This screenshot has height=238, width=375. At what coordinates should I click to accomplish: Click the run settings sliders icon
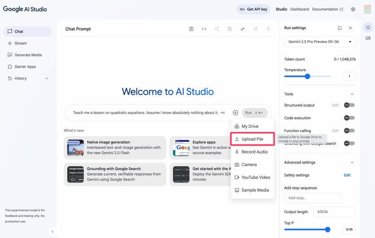[x=368, y=28]
